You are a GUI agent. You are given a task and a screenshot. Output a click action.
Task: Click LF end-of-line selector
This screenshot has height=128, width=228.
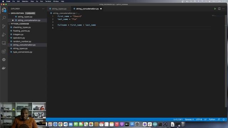tap(205, 119)
